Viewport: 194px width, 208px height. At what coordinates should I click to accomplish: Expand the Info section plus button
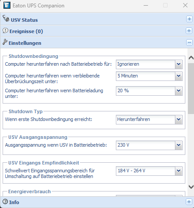click(189, 202)
